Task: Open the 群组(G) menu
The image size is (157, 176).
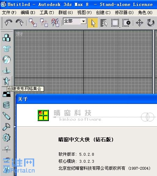Action: 66,13
